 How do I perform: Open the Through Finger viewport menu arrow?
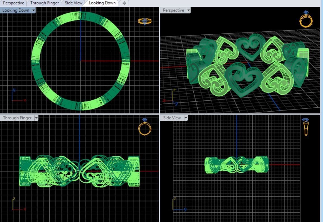point(36,118)
